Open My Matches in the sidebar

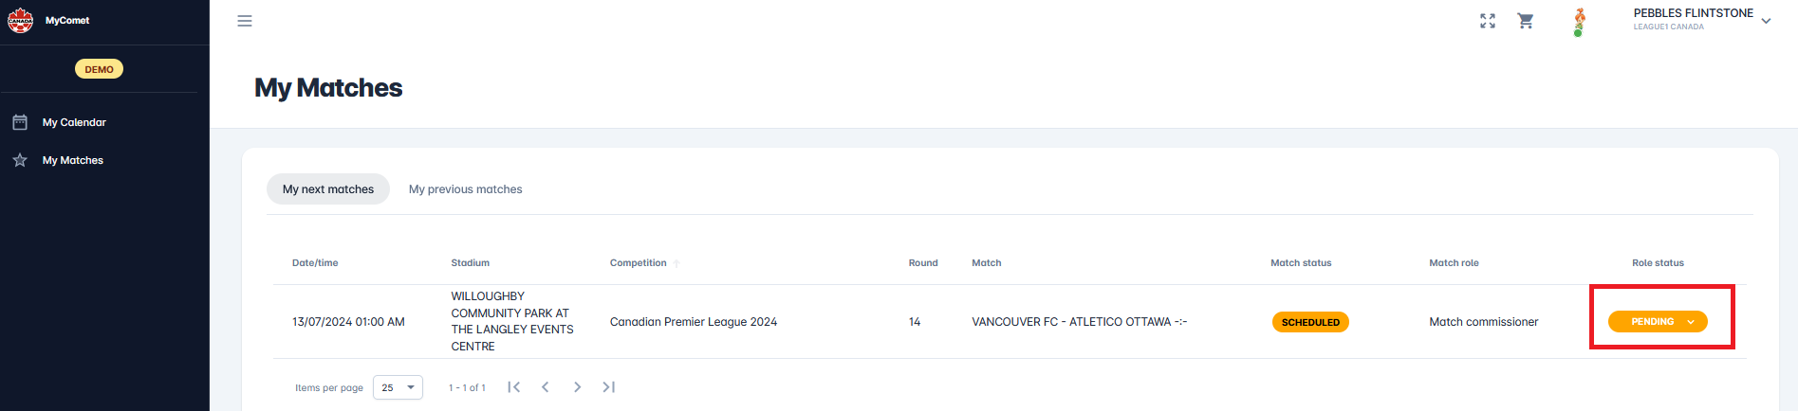click(x=73, y=160)
